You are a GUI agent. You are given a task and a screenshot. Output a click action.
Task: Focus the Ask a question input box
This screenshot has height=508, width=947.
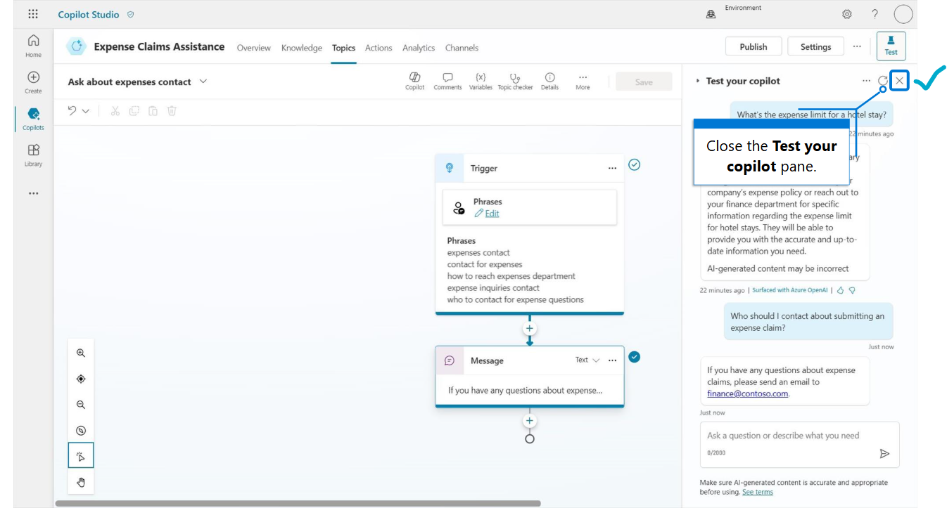(x=800, y=444)
